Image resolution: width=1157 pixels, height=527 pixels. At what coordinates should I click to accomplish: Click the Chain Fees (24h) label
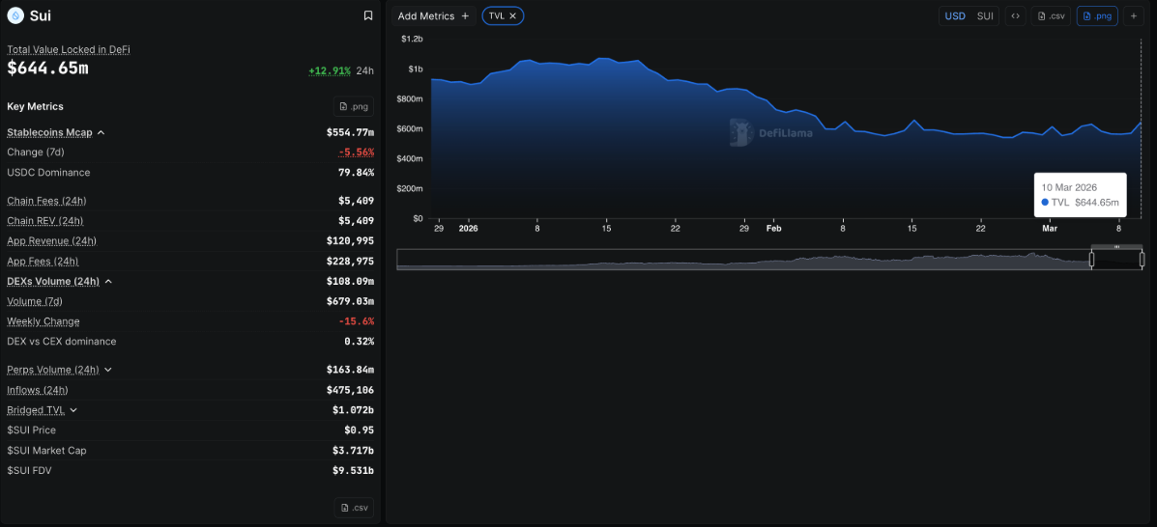click(x=46, y=201)
